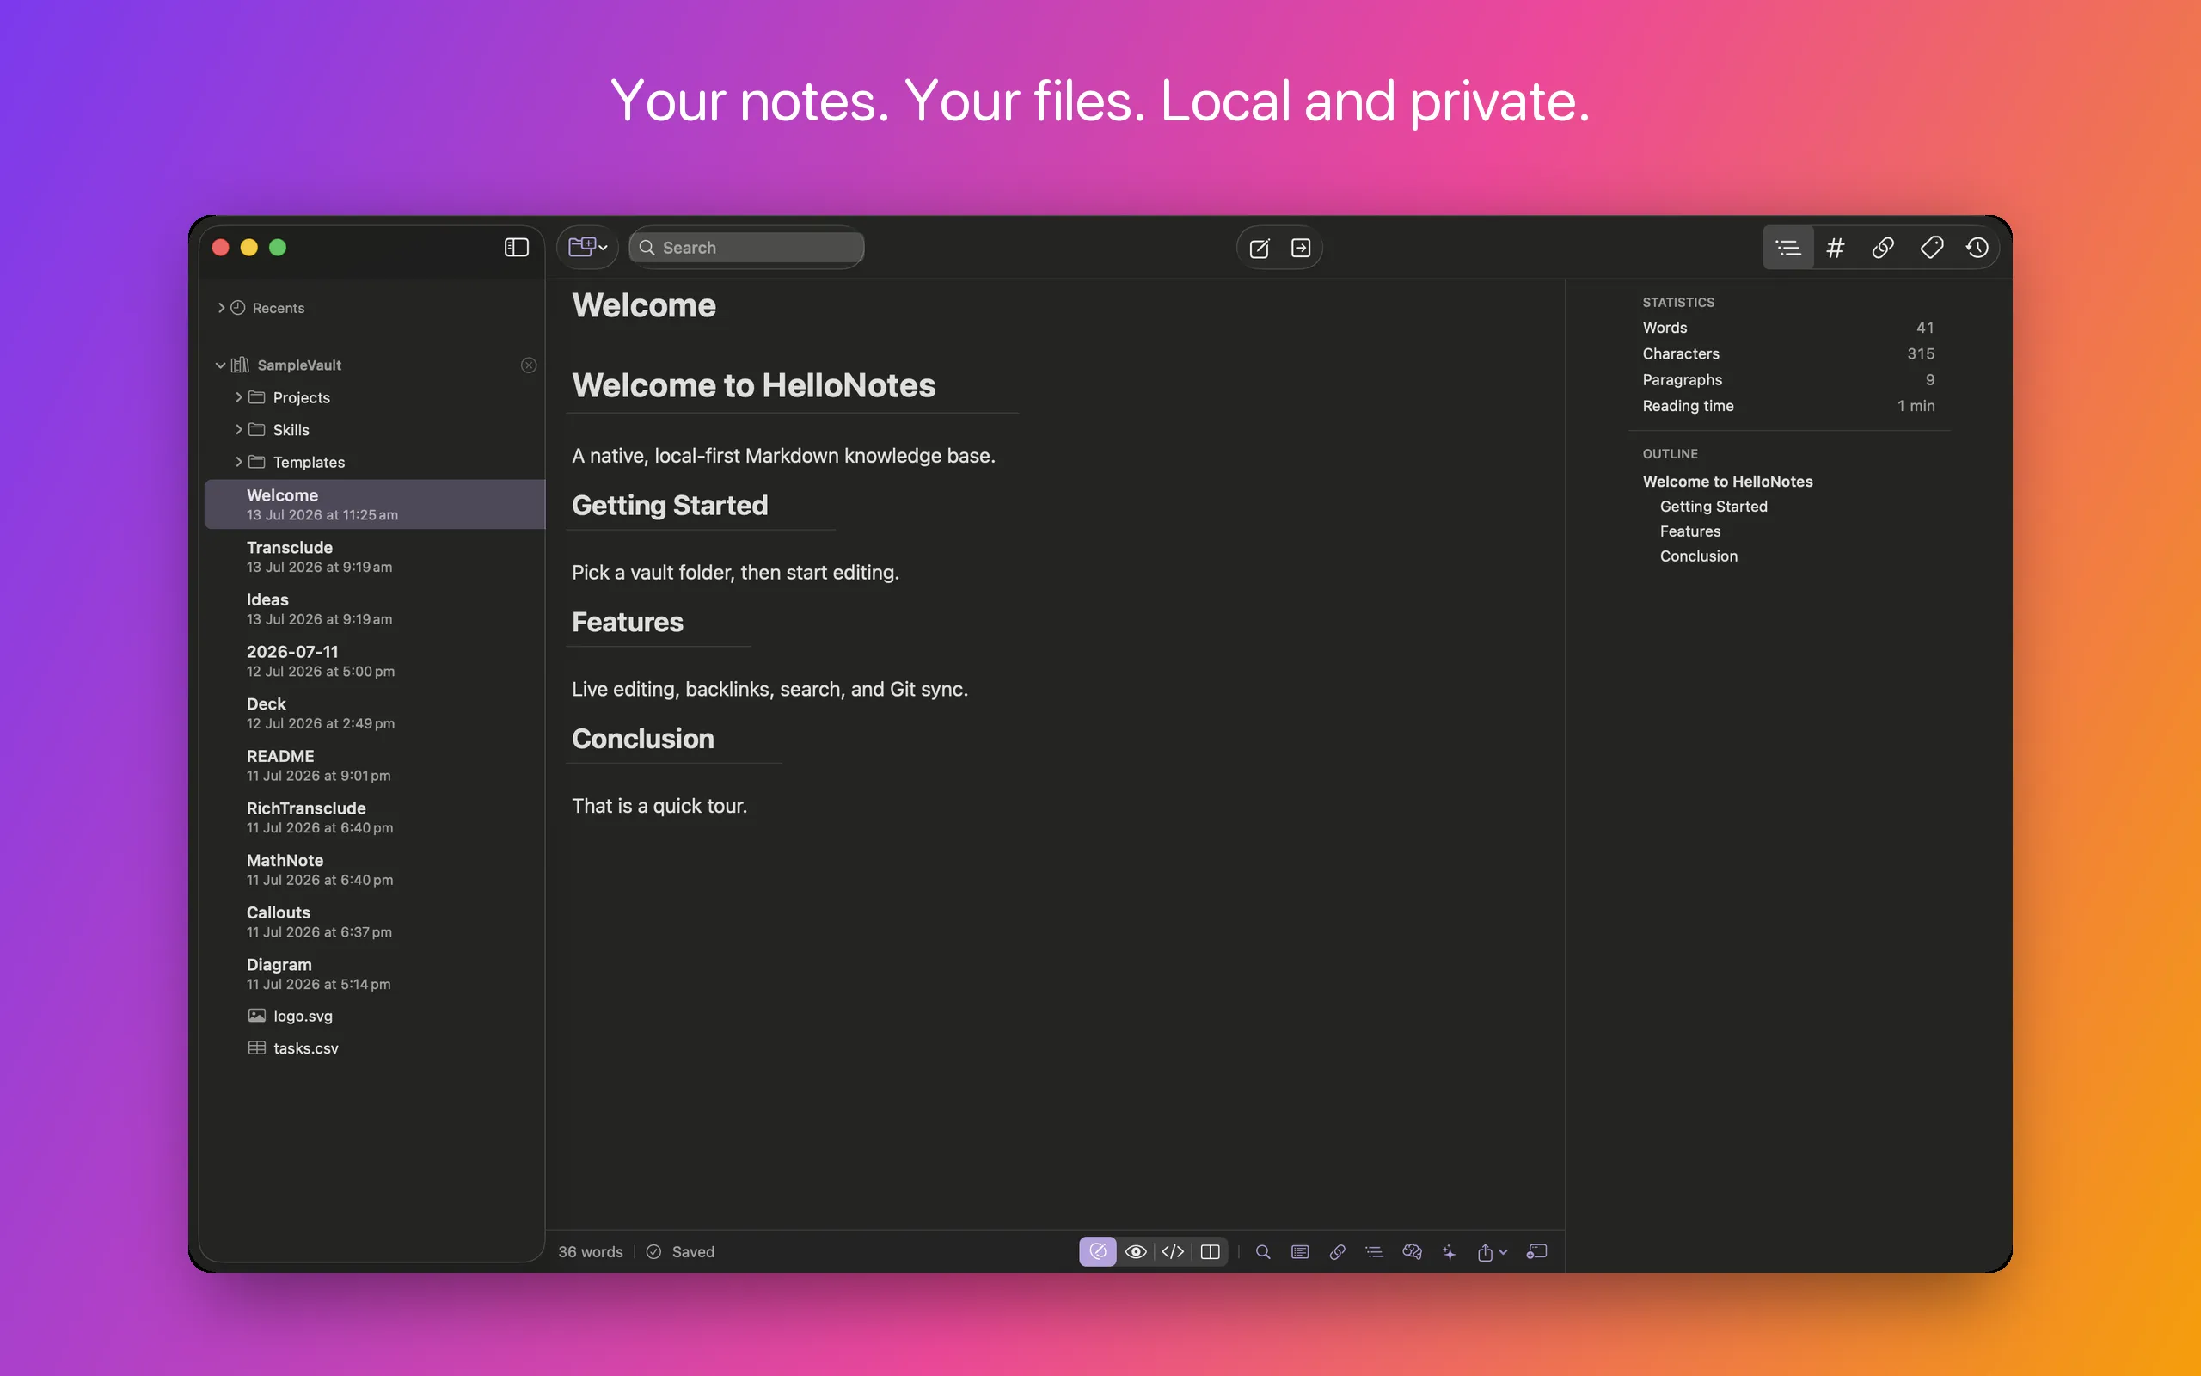Image resolution: width=2201 pixels, height=1376 pixels.
Task: Open the new folder/vault dropdown
Action: coord(587,248)
